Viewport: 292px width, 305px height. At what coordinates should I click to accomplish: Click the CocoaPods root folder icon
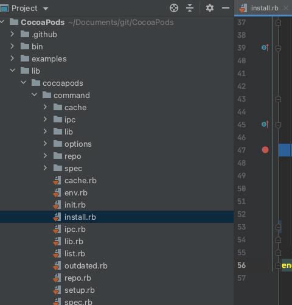click(14, 22)
